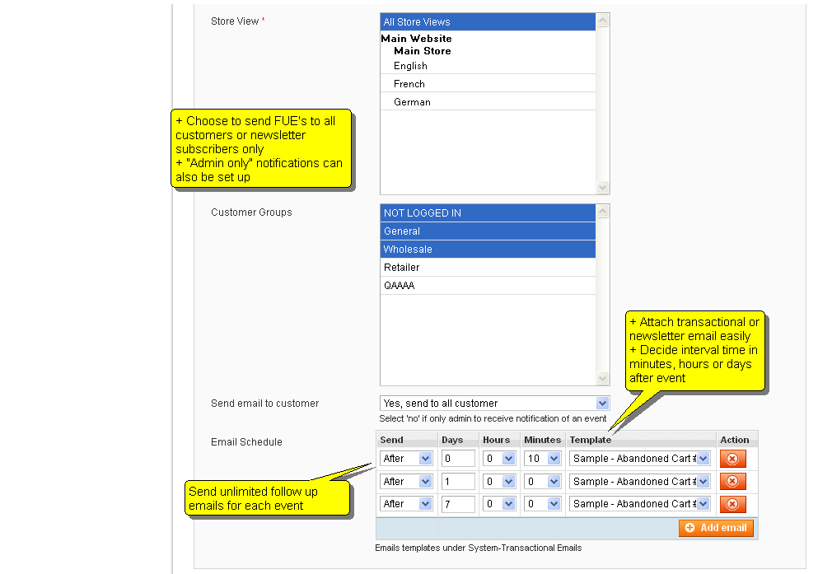Delete the first email schedule row

tap(732, 459)
